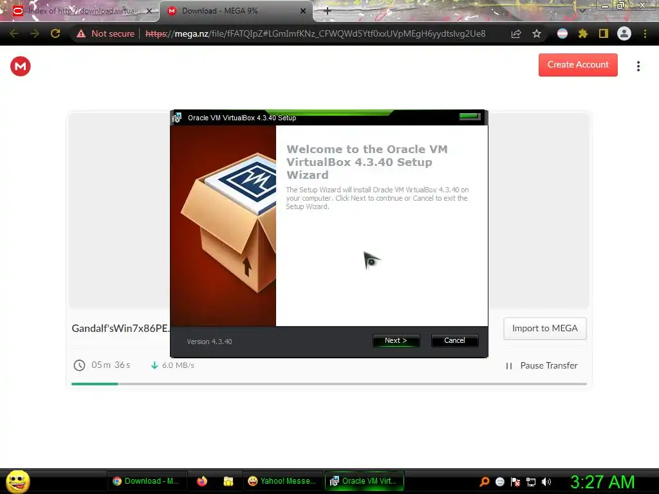Click Next in VirtualBox Setup wizard
The image size is (659, 494).
[x=396, y=340]
